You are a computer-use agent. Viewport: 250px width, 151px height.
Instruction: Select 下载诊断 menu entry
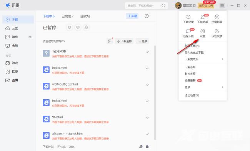(x=190, y=67)
